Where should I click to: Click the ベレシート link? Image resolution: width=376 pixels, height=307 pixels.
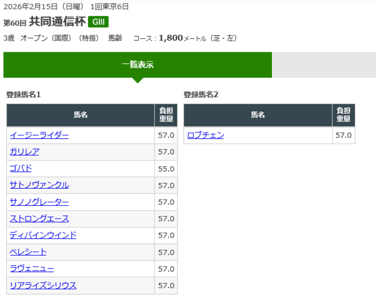tap(28, 252)
